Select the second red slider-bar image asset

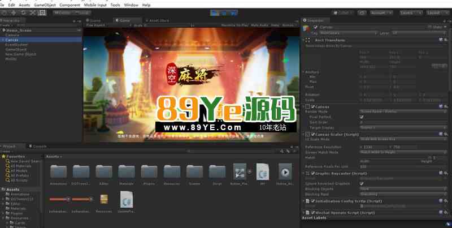(82, 199)
